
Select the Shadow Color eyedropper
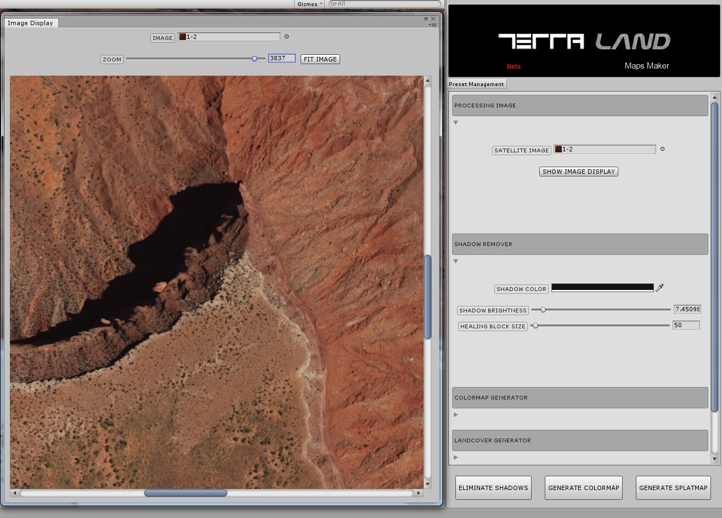coord(659,287)
